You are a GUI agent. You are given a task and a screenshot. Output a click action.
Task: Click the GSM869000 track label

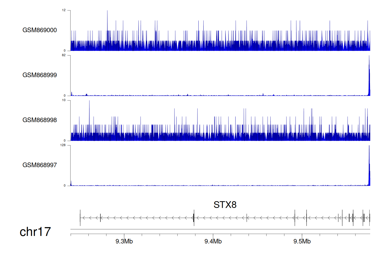40,30
